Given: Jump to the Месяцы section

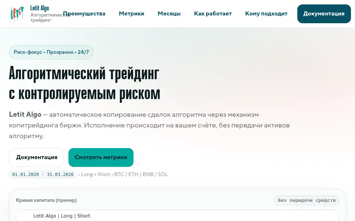Looking at the screenshot, I should [x=169, y=14].
